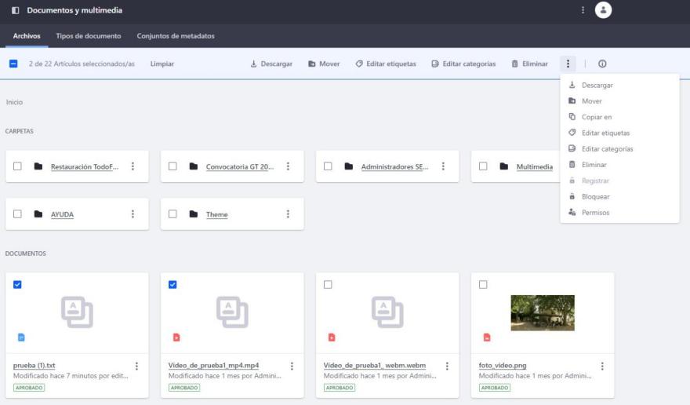This screenshot has height=405, width=690.
Task: Switch to the Archivos tab
Action: [x=27, y=36]
